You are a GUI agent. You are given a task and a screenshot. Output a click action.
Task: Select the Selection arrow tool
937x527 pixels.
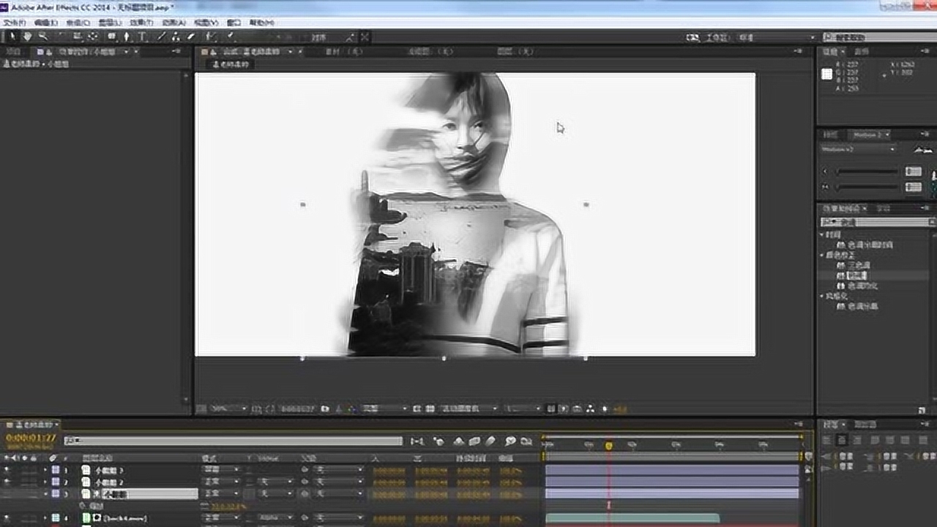point(12,37)
